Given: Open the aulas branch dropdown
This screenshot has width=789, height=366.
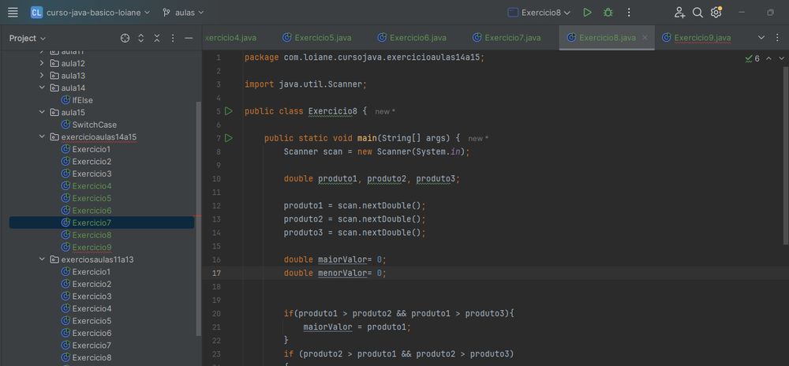Looking at the screenshot, I should pos(184,13).
